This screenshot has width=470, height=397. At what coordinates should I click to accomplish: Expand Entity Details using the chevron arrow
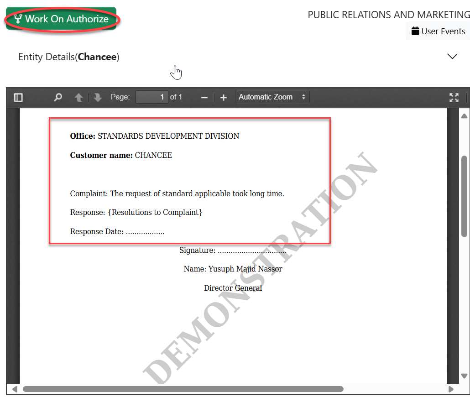(452, 57)
